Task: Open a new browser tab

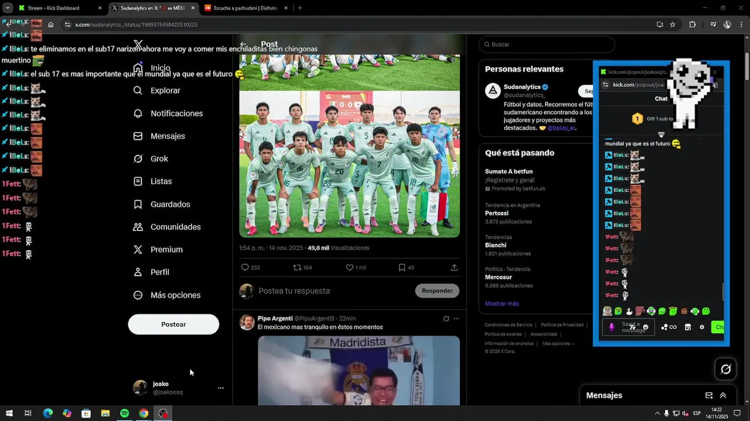Action: tap(300, 8)
